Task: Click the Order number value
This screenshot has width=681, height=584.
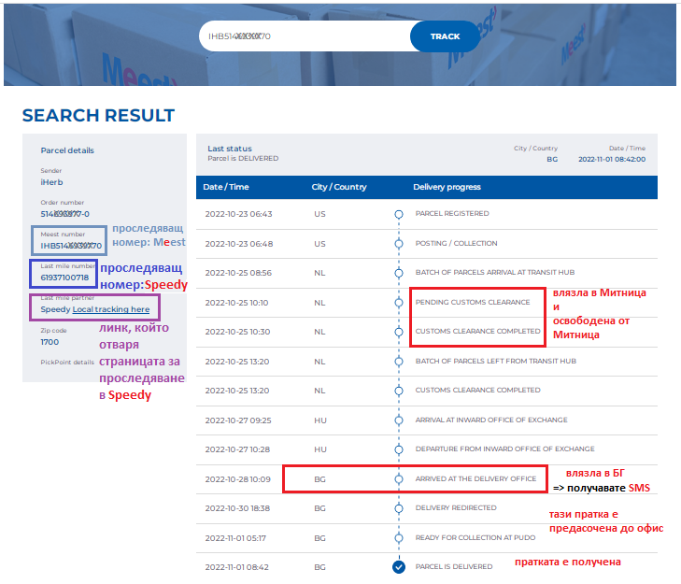Action: pos(64,214)
